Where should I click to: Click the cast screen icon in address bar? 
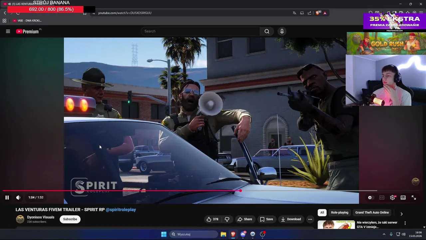[x=302, y=13]
